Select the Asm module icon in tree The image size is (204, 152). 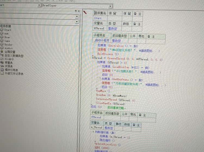2,33
